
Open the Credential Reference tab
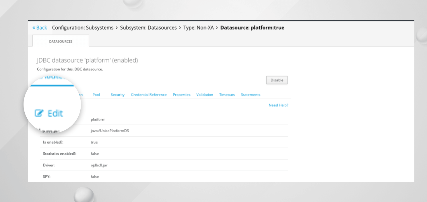tap(149, 95)
